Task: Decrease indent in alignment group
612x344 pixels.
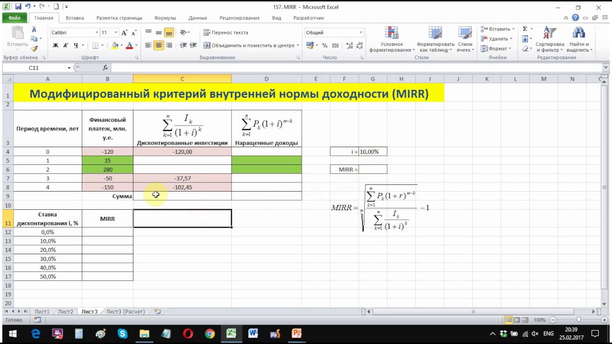Action: pyautogui.click(x=183, y=45)
